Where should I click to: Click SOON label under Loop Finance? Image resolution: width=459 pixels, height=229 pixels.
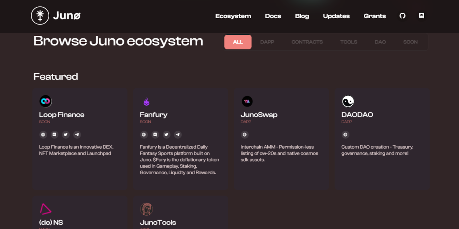click(x=44, y=122)
